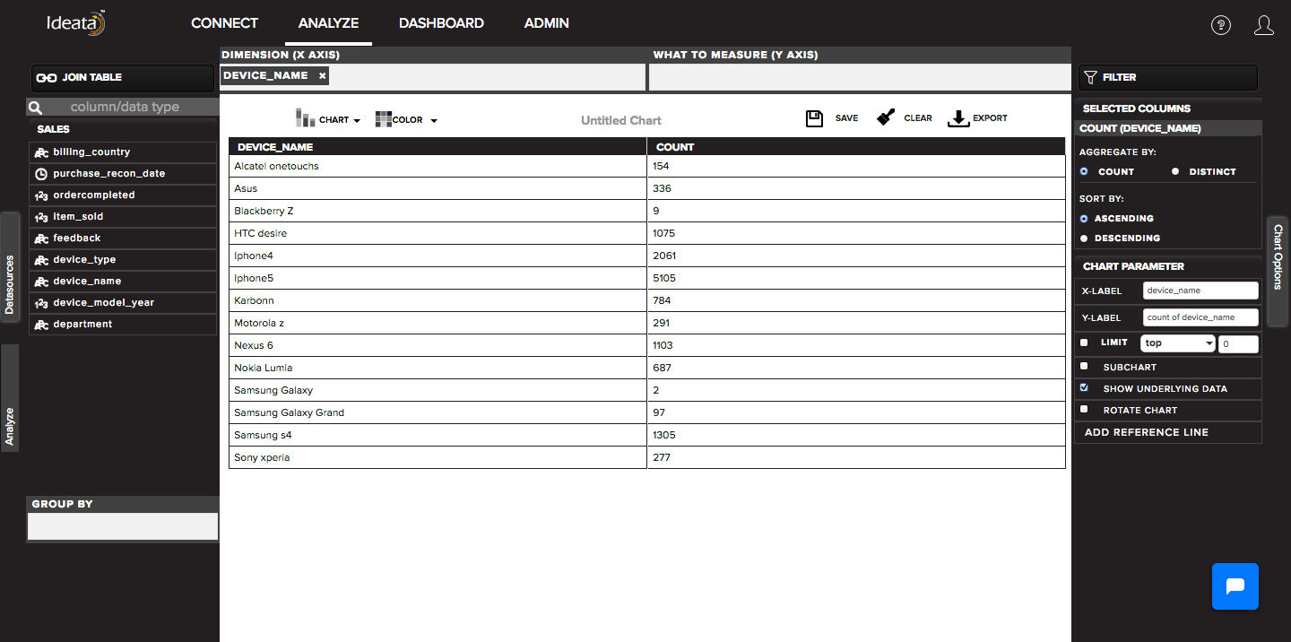Select ASCENDING sort radio button
This screenshot has height=642, width=1291.
[x=1084, y=218]
